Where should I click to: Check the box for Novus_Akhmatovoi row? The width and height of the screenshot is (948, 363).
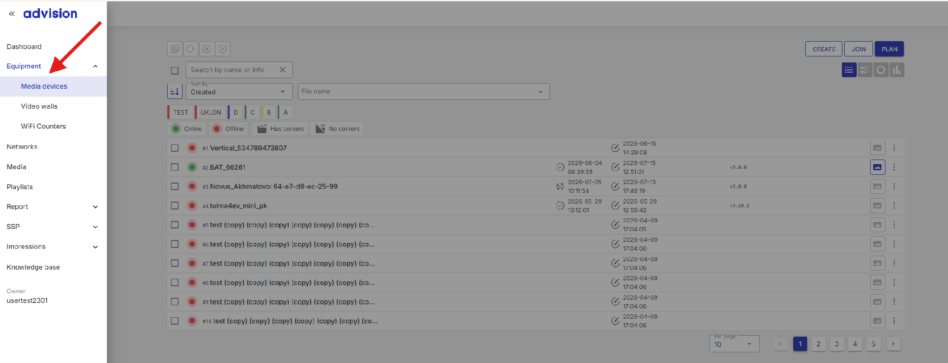175,186
